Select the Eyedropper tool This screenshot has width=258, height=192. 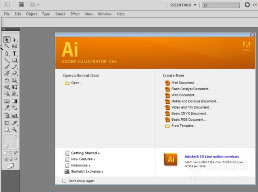pyautogui.click(x=7, y=108)
